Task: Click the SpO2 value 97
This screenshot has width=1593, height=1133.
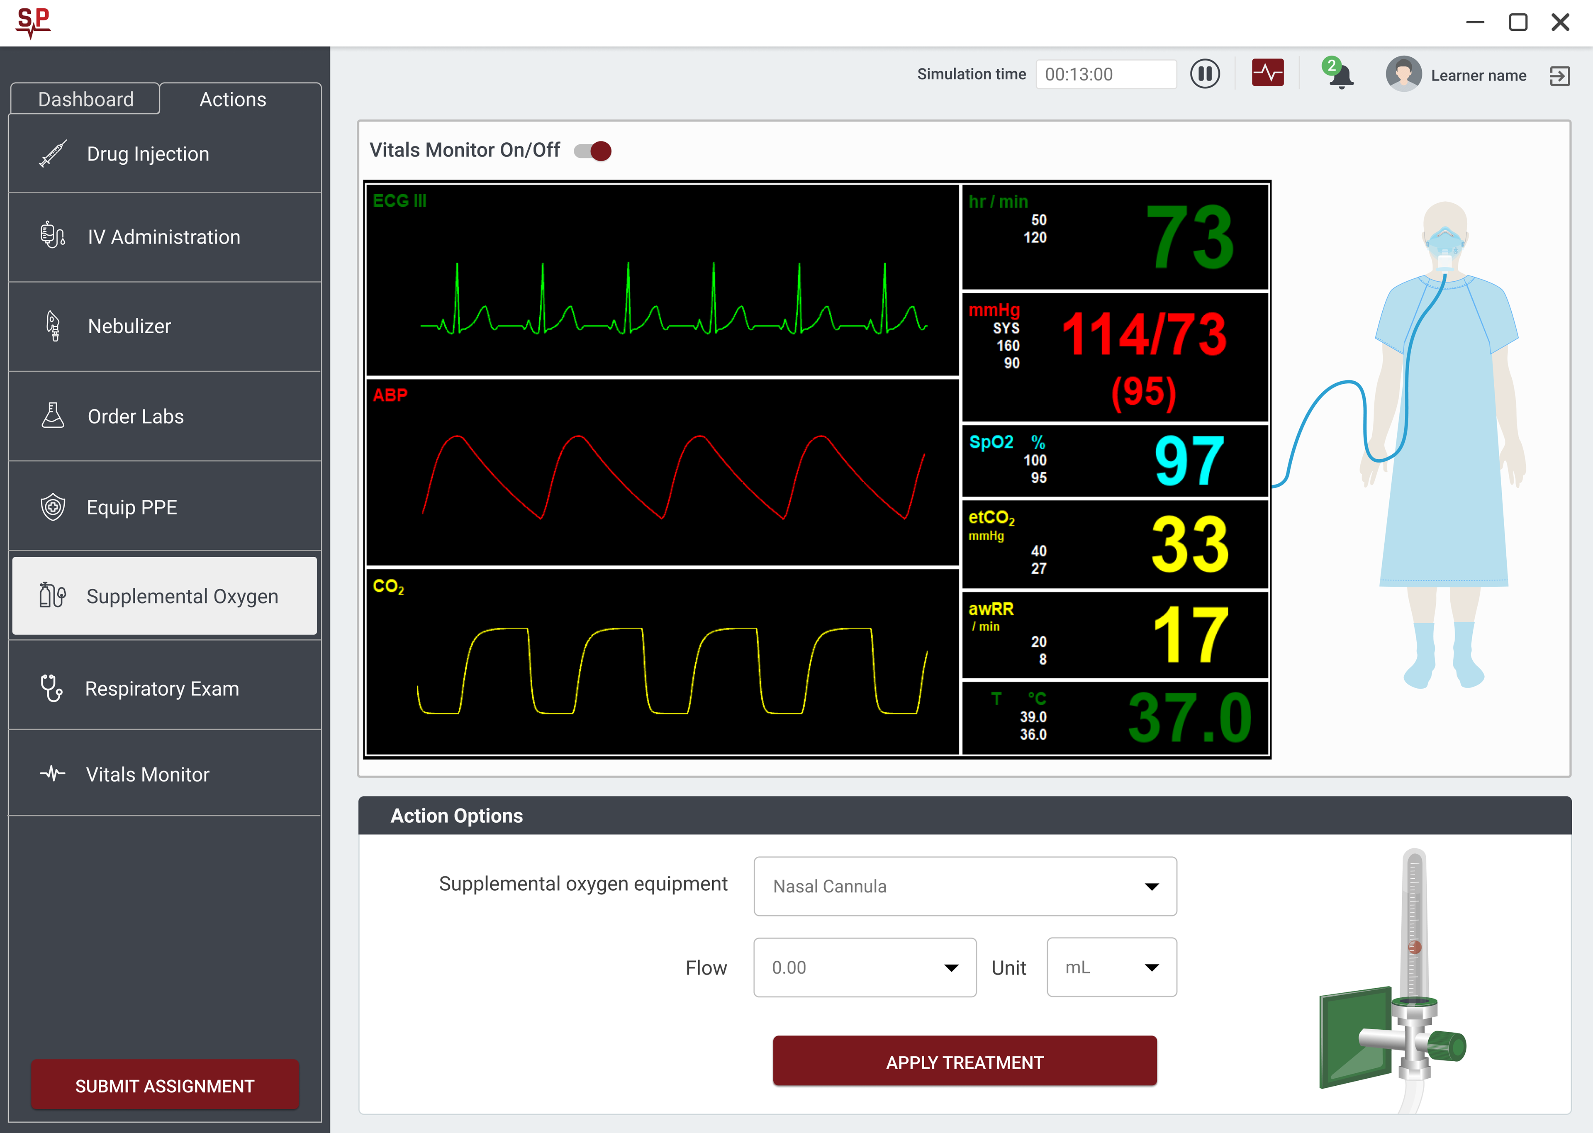Action: [x=1189, y=461]
